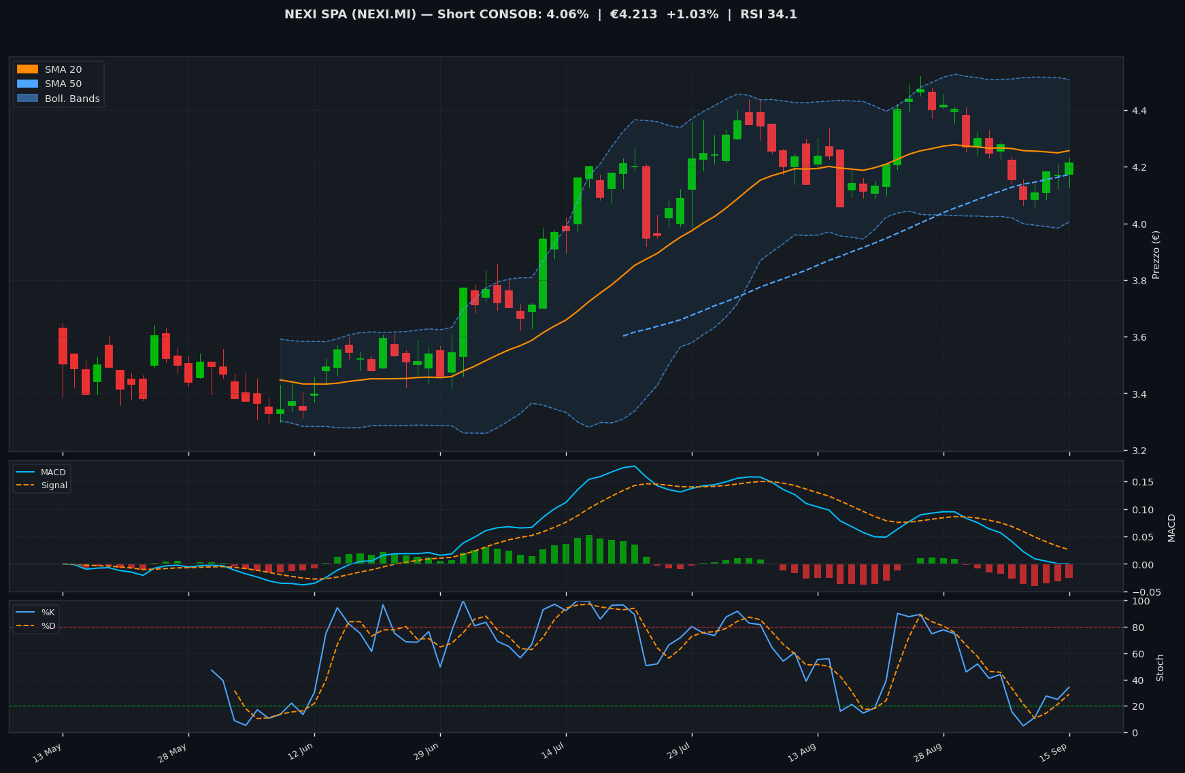Viewport: 1185px width, 773px height.
Task: Select the Prezzo (€) axis title
Action: point(1156,254)
